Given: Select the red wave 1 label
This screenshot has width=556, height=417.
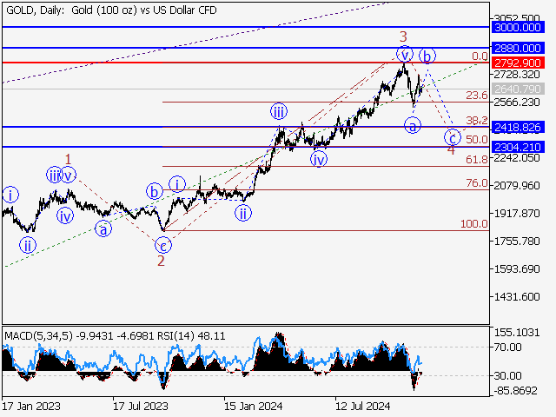Looking at the screenshot, I should 69,159.
